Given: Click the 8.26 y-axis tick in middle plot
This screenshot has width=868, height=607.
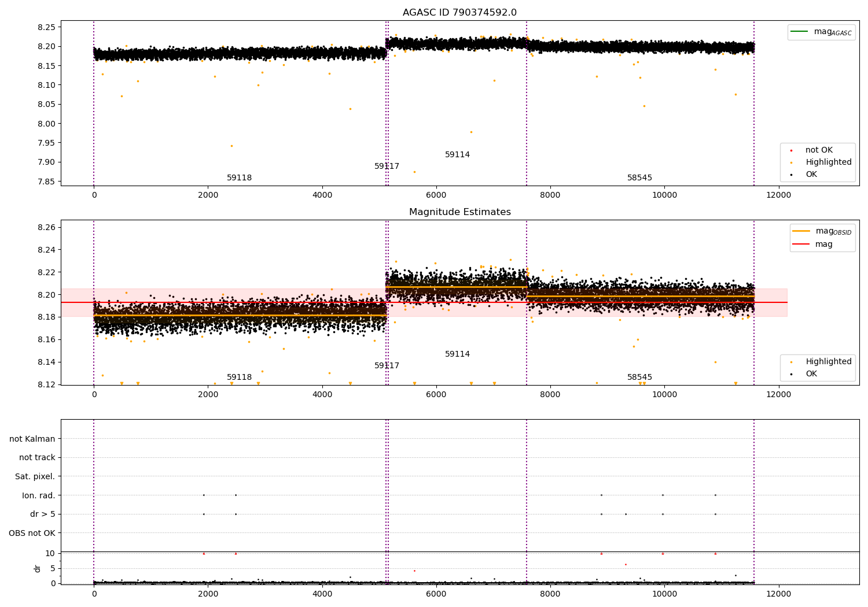Looking at the screenshot, I should pos(46,227).
